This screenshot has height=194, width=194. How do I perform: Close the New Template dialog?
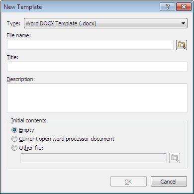(184, 7)
